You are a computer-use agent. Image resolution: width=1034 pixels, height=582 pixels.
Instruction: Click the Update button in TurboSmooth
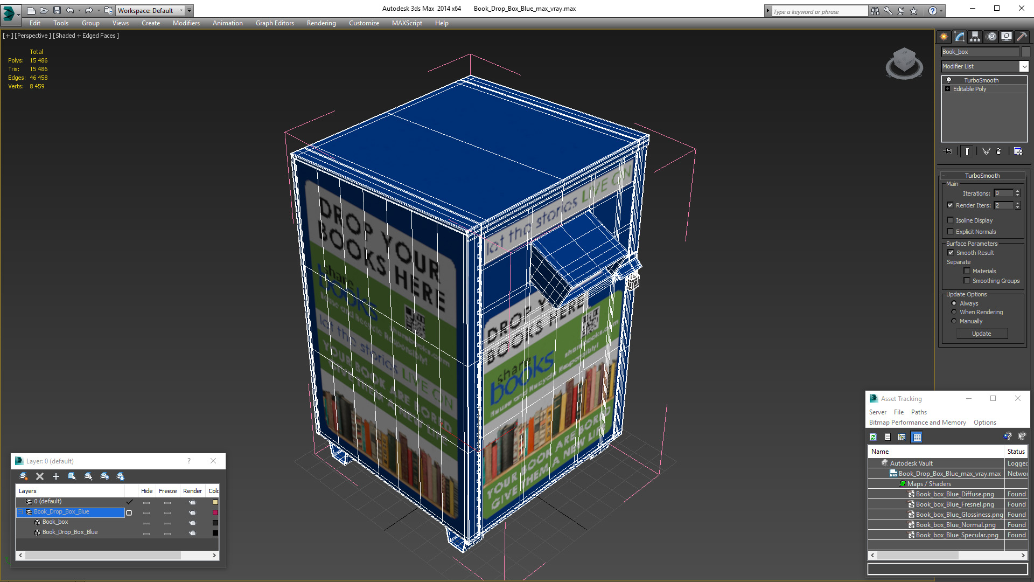(981, 334)
